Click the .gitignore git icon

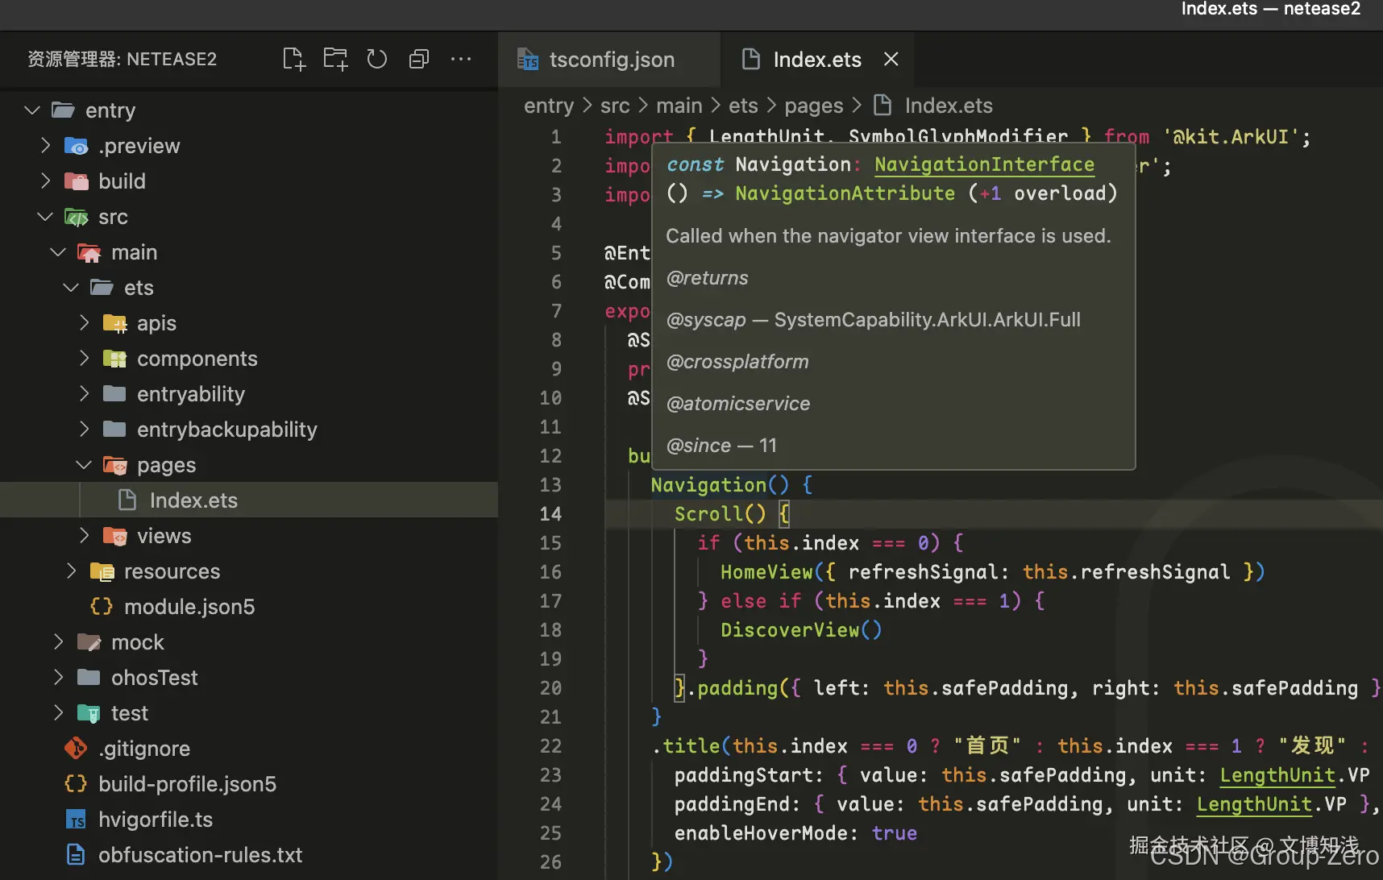76,749
